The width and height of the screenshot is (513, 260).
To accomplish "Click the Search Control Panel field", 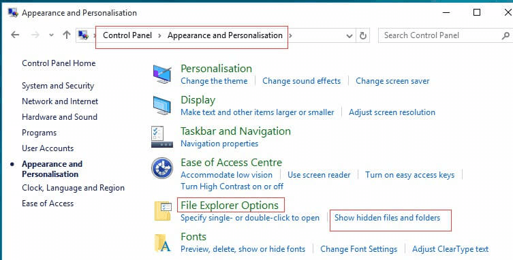I will pos(440,35).
